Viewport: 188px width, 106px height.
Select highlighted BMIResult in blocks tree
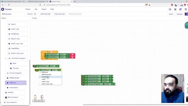(16, 83)
